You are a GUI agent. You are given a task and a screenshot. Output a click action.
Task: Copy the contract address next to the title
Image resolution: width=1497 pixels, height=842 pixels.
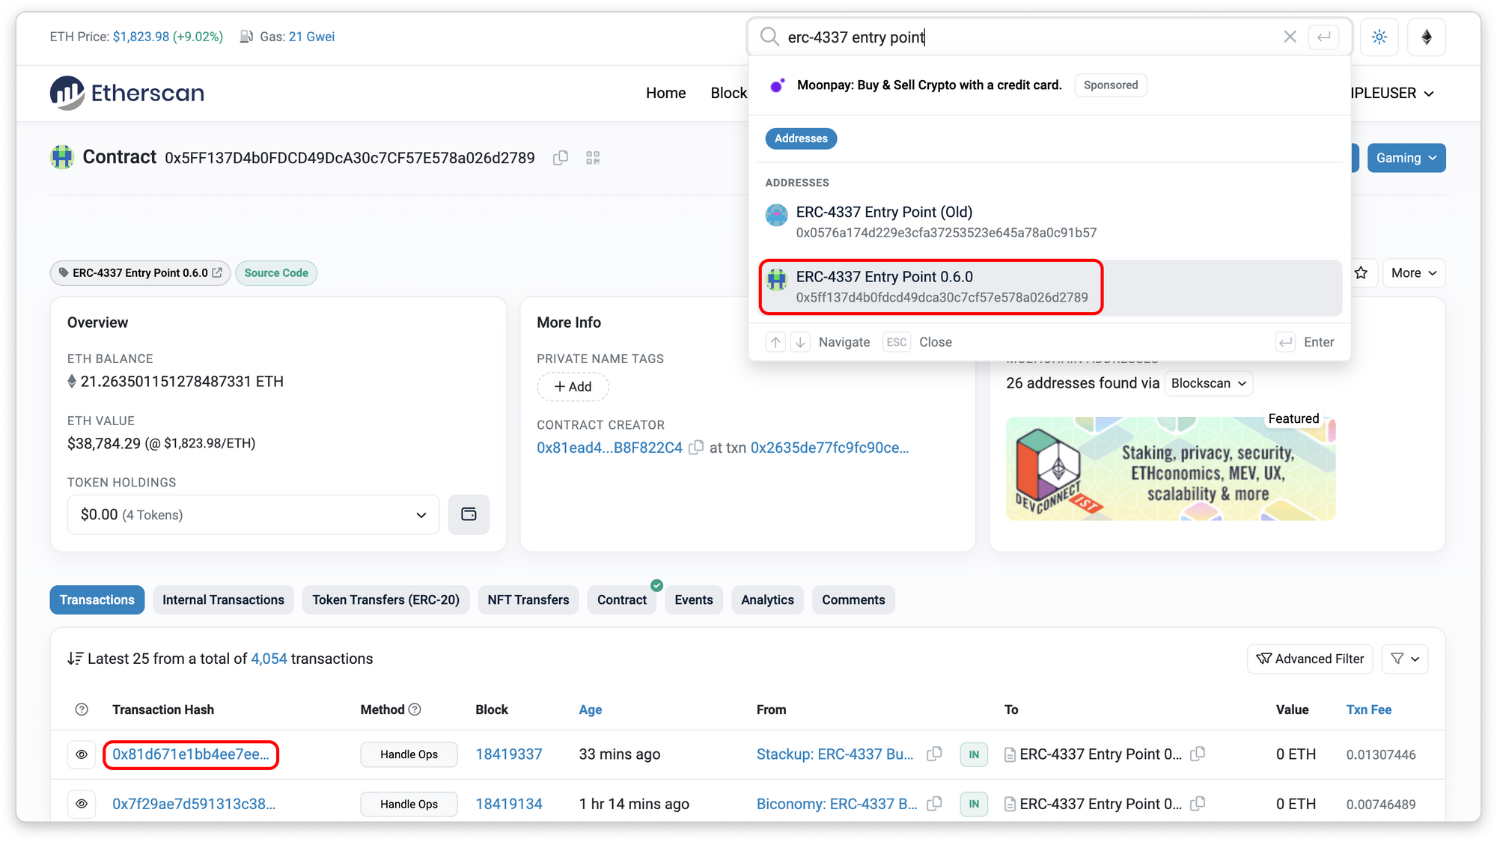click(x=561, y=158)
